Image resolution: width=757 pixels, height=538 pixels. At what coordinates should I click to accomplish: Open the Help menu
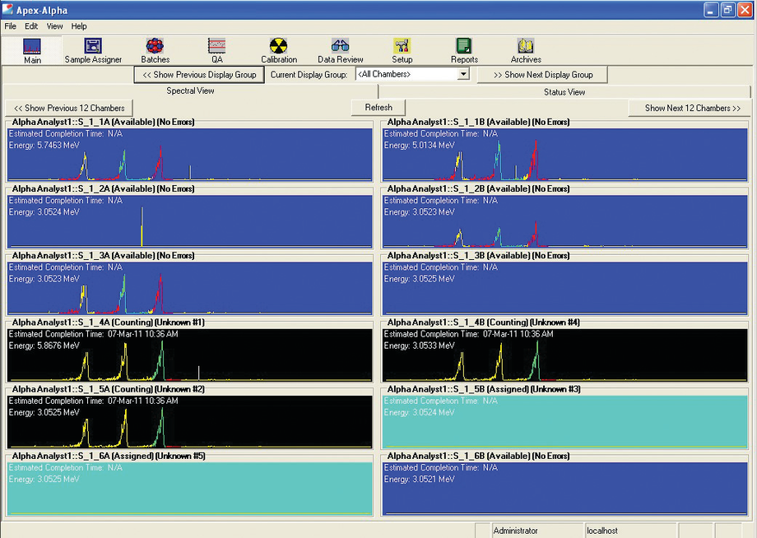pyautogui.click(x=79, y=26)
